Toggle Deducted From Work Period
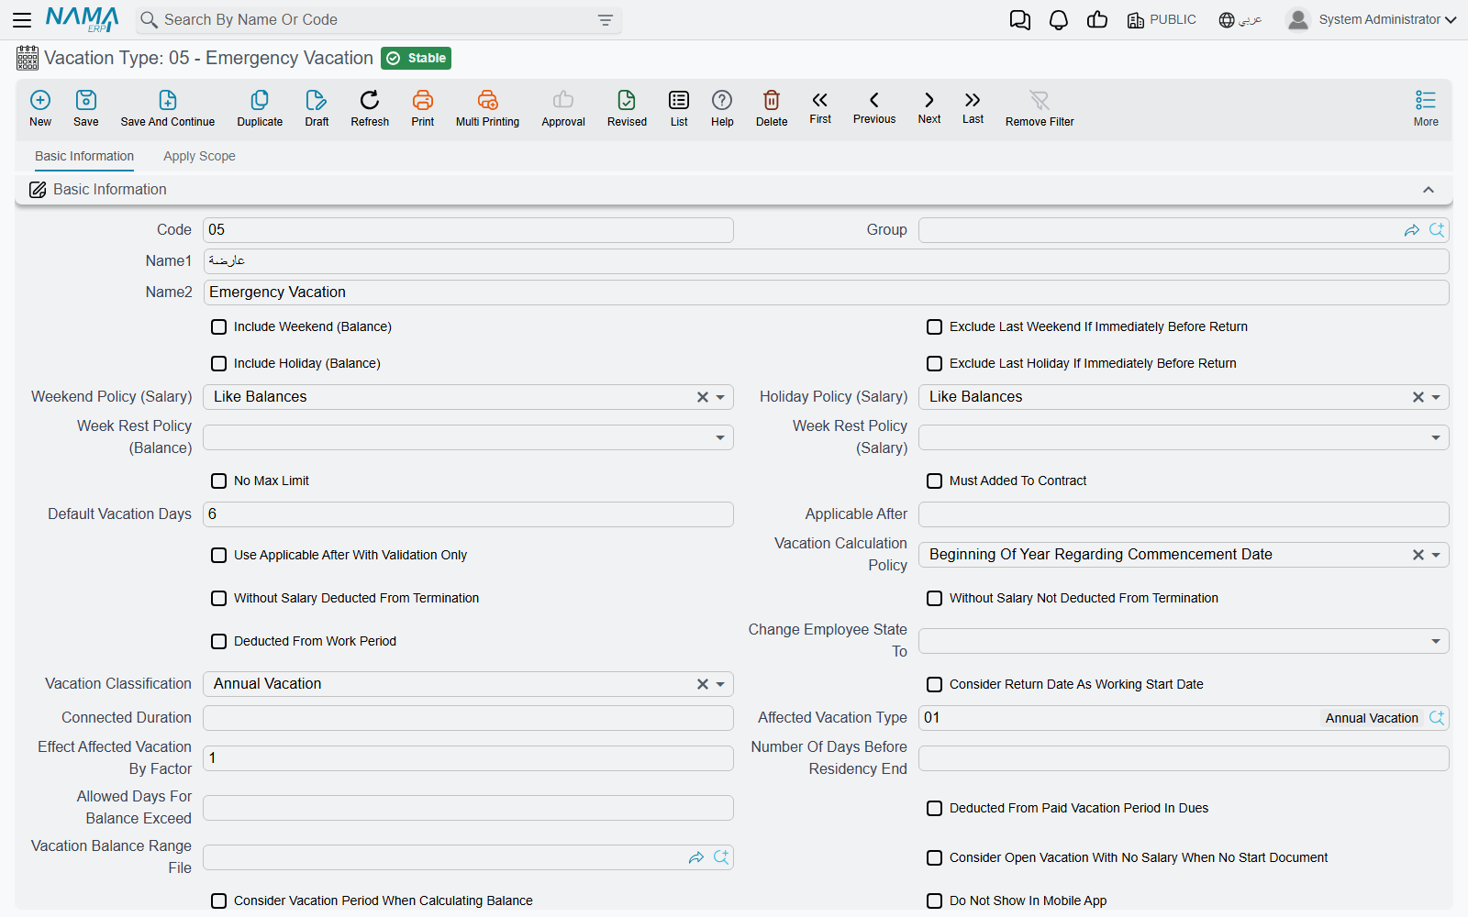The width and height of the screenshot is (1468, 917). [x=218, y=641]
